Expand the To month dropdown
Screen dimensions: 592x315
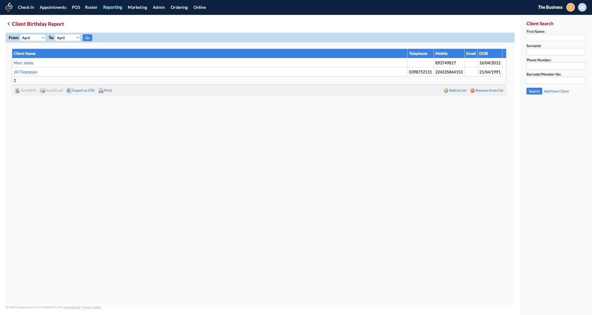click(68, 38)
